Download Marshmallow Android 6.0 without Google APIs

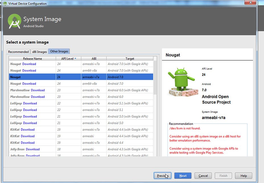point(38,97)
